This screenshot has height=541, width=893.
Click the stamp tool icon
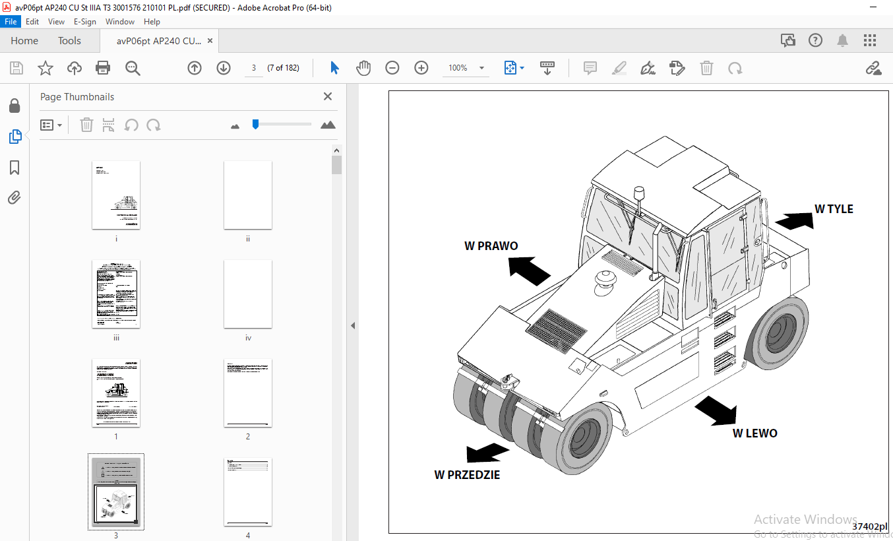coord(677,68)
